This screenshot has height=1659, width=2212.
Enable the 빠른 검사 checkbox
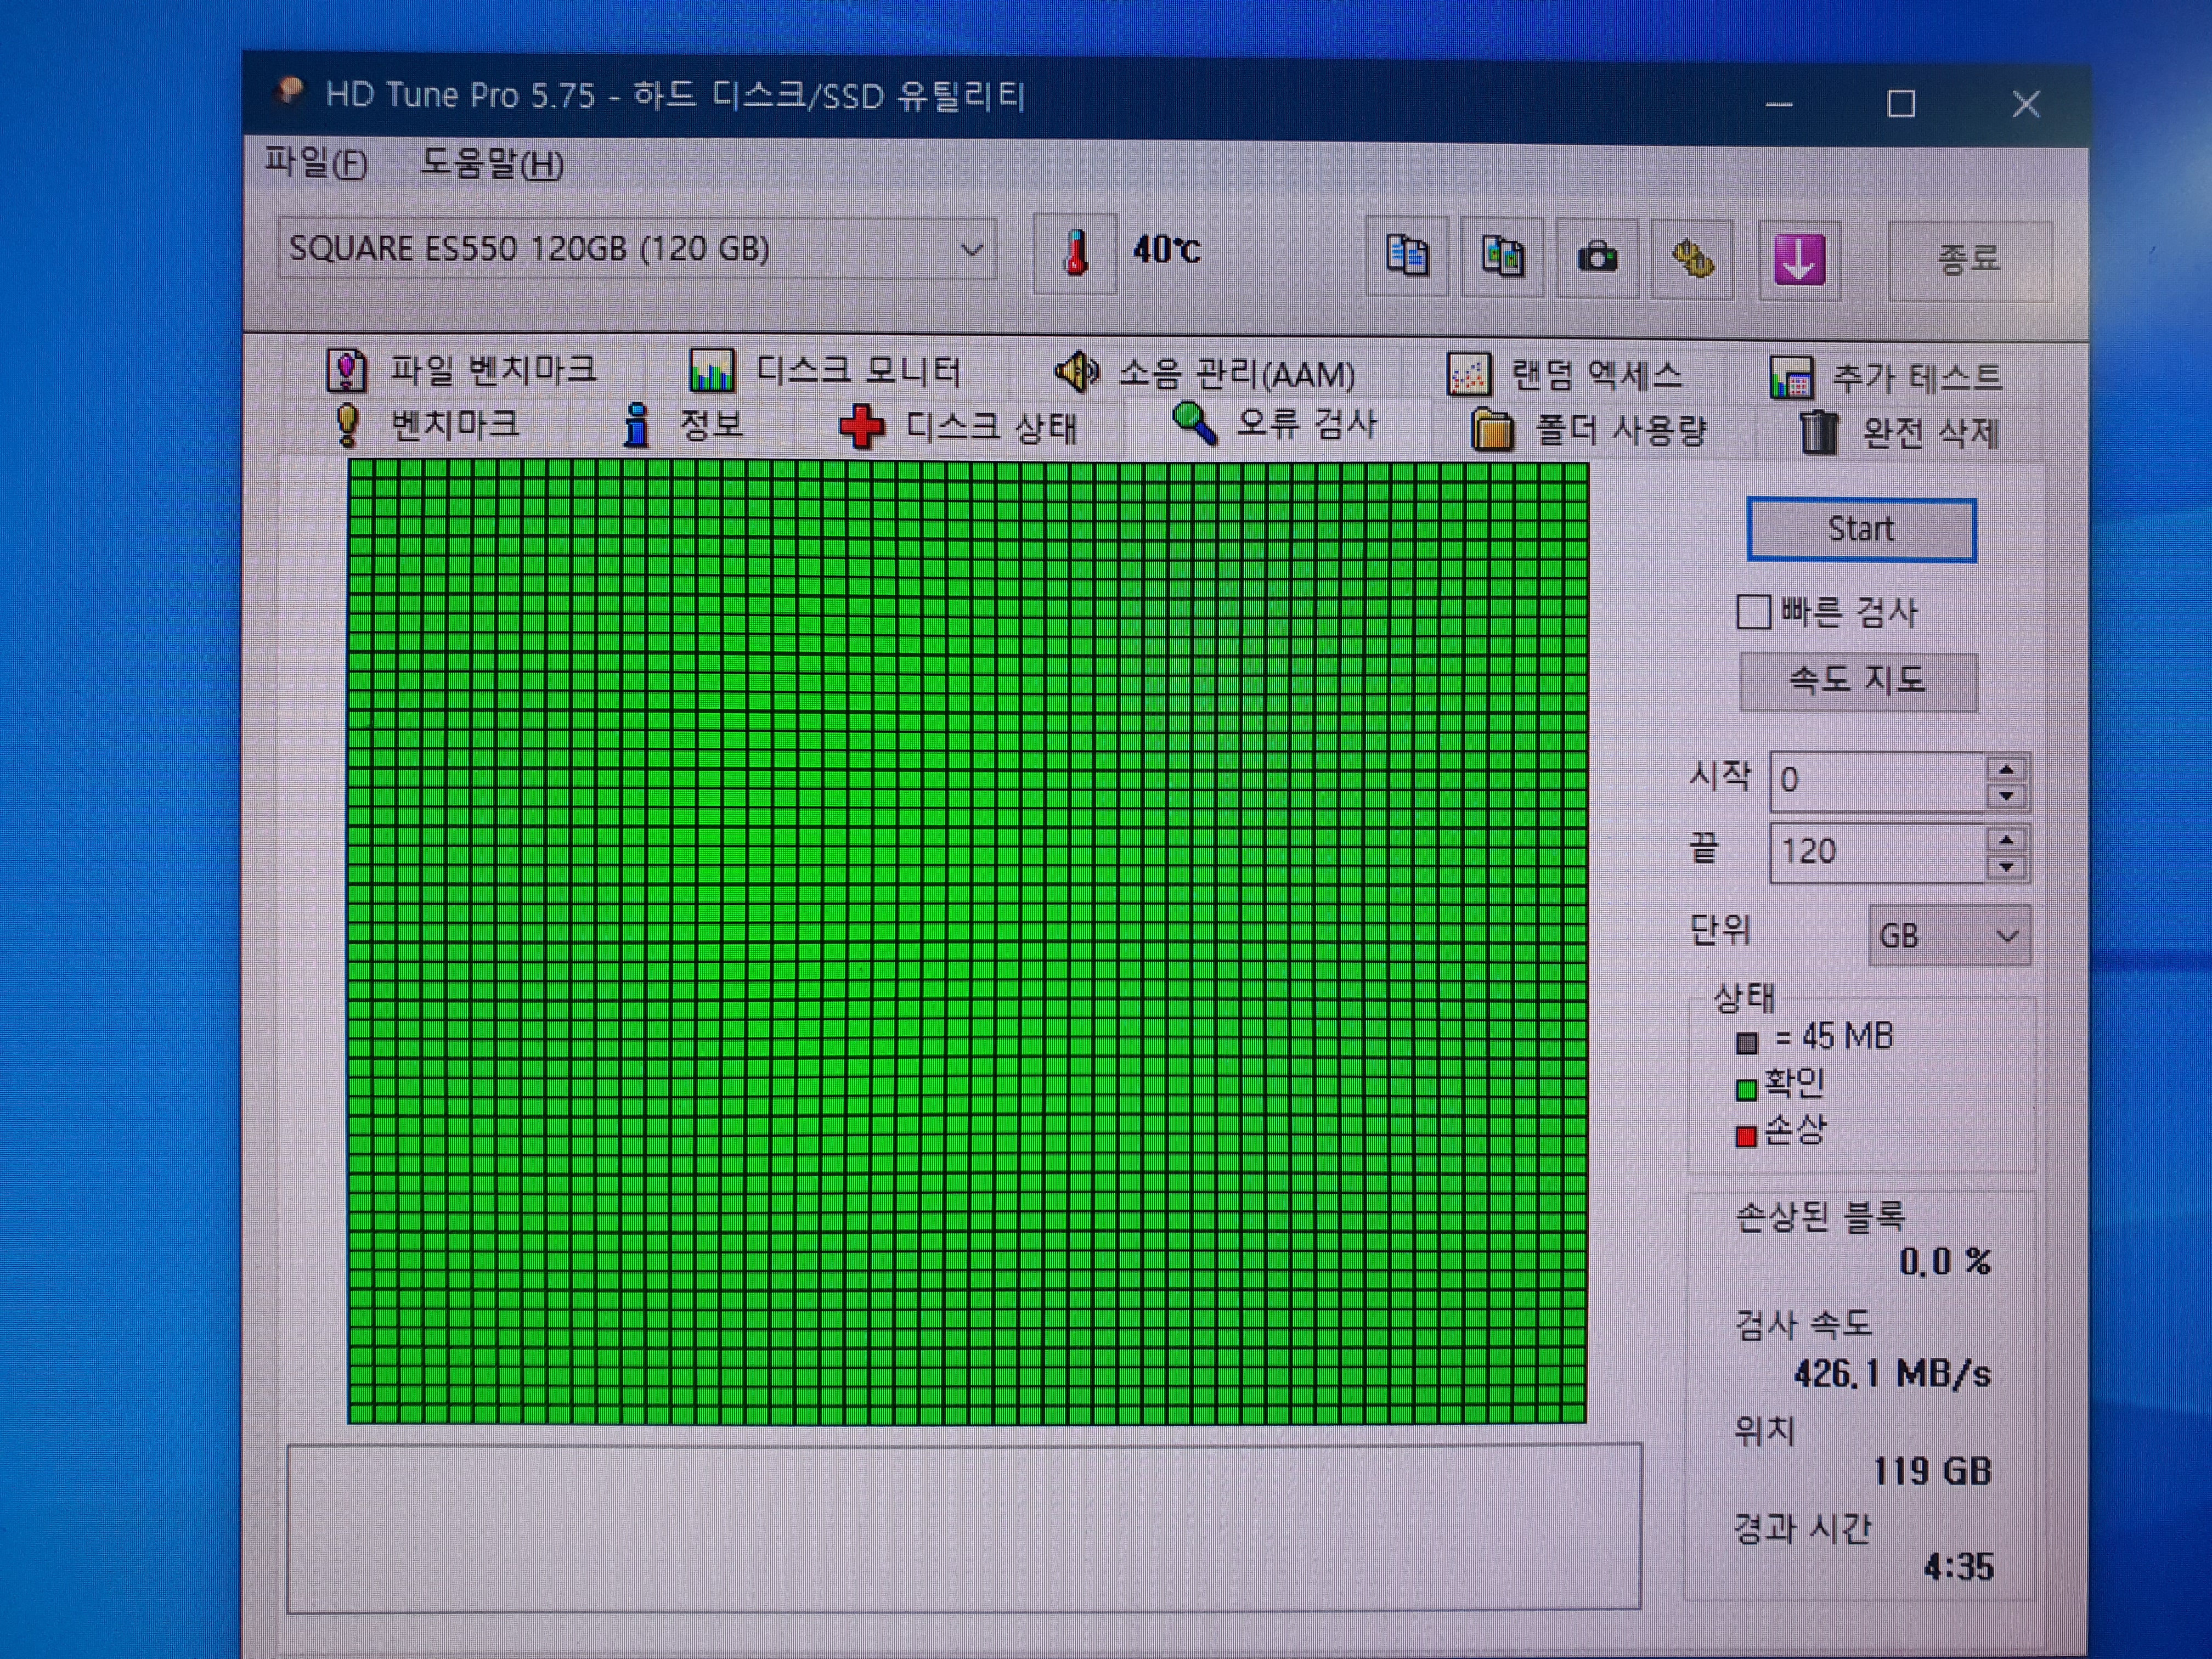[x=1753, y=612]
